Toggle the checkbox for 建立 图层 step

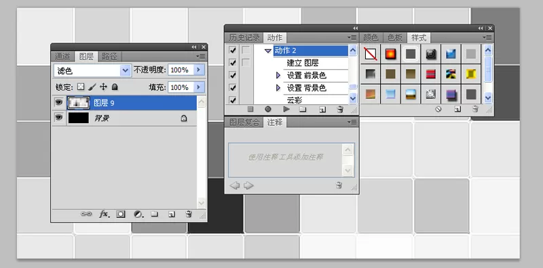pyautogui.click(x=233, y=62)
